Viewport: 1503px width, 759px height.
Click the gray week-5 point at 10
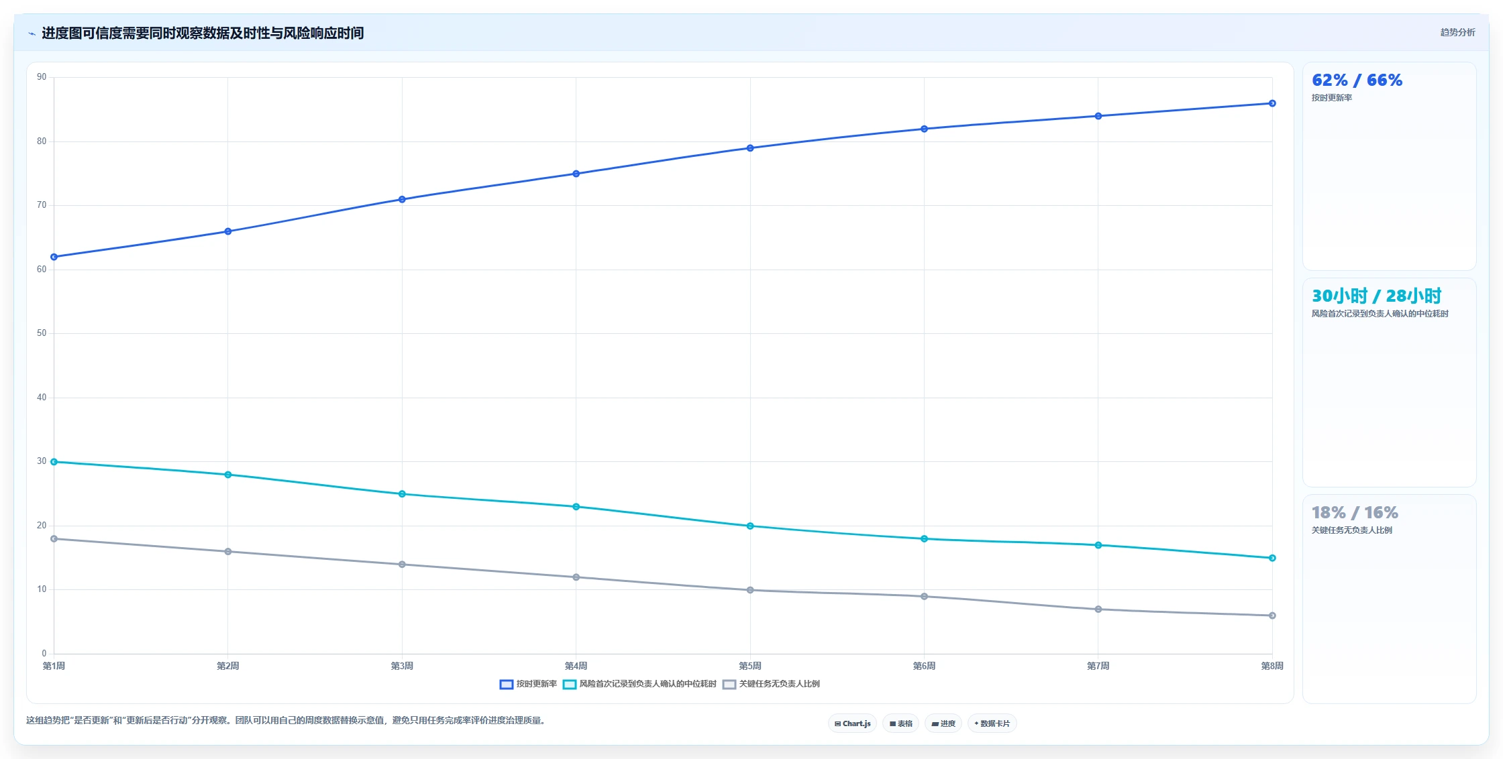750,590
